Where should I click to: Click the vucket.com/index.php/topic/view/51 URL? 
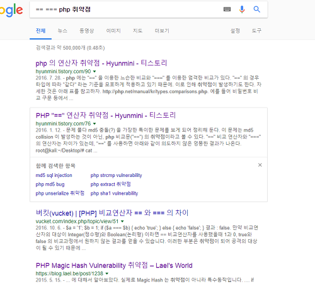coord(77,222)
